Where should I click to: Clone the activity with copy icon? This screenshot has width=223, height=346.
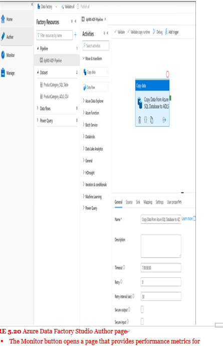(x=152, y=120)
